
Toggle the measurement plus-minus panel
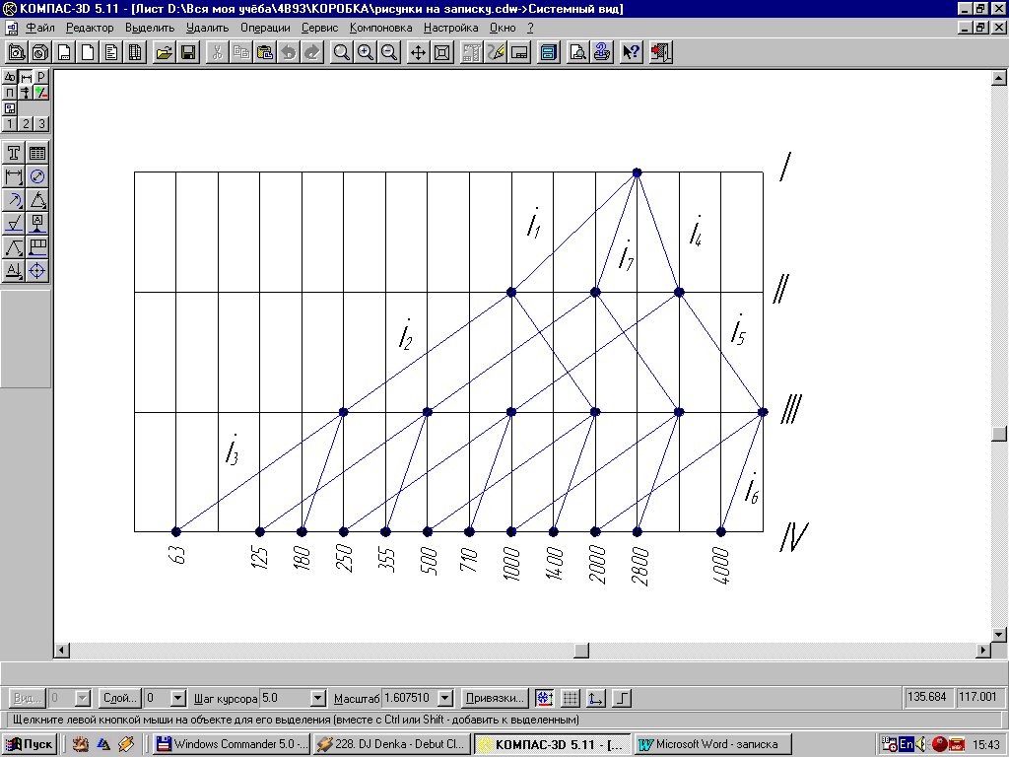(41, 93)
